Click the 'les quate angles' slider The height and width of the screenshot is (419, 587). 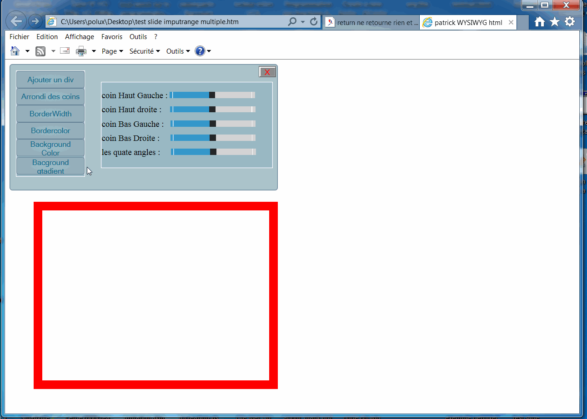tap(214, 152)
